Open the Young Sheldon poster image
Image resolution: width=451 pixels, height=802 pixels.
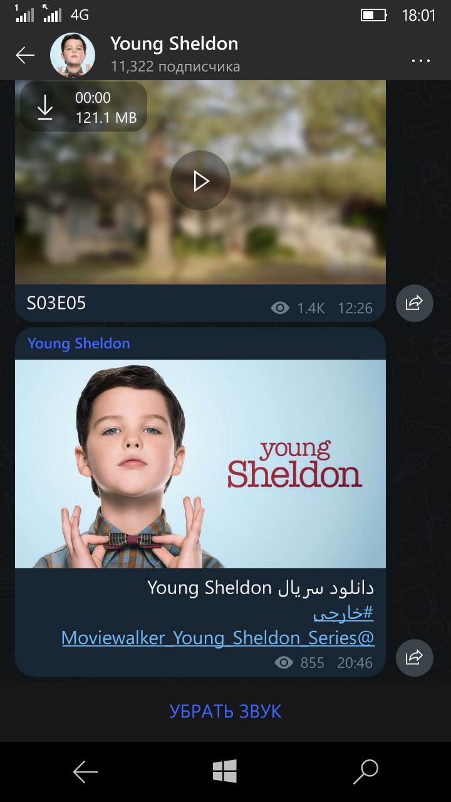tap(200, 464)
